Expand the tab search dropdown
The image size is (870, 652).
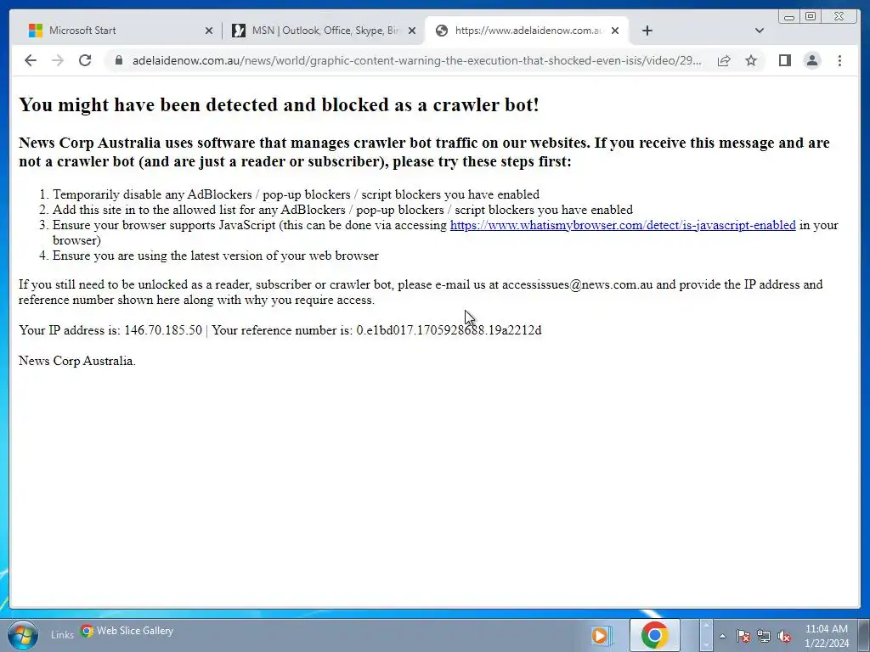(x=760, y=31)
